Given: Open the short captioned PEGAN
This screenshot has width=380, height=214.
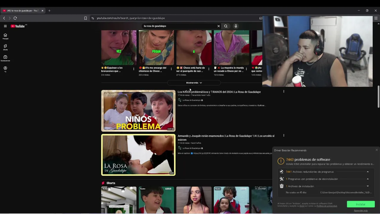Looking at the screenshot, I should [156, 48].
